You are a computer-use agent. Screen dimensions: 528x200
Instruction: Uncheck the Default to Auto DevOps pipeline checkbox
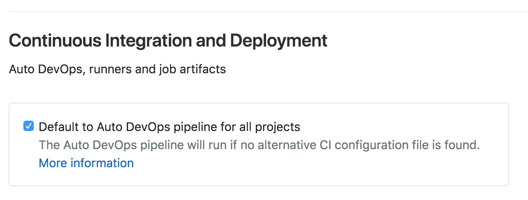click(28, 126)
